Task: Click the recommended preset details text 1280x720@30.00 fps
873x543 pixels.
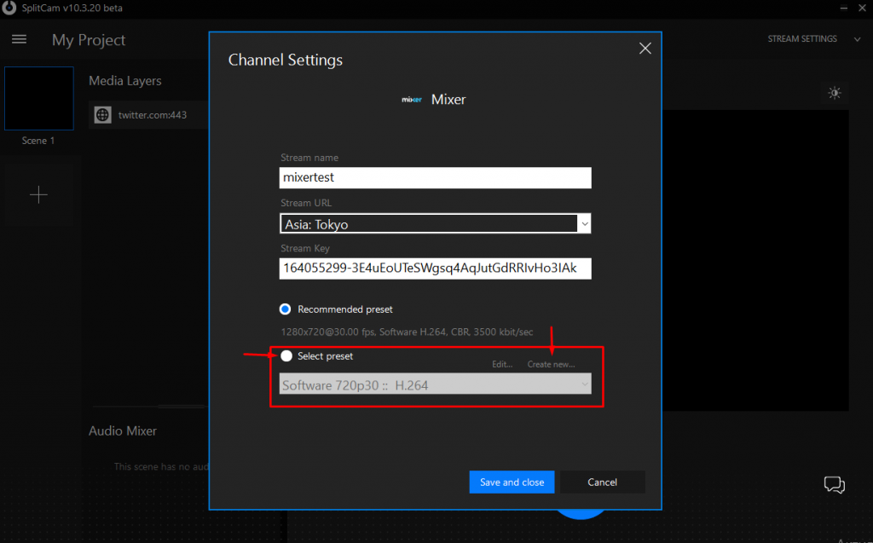Action: click(x=407, y=332)
